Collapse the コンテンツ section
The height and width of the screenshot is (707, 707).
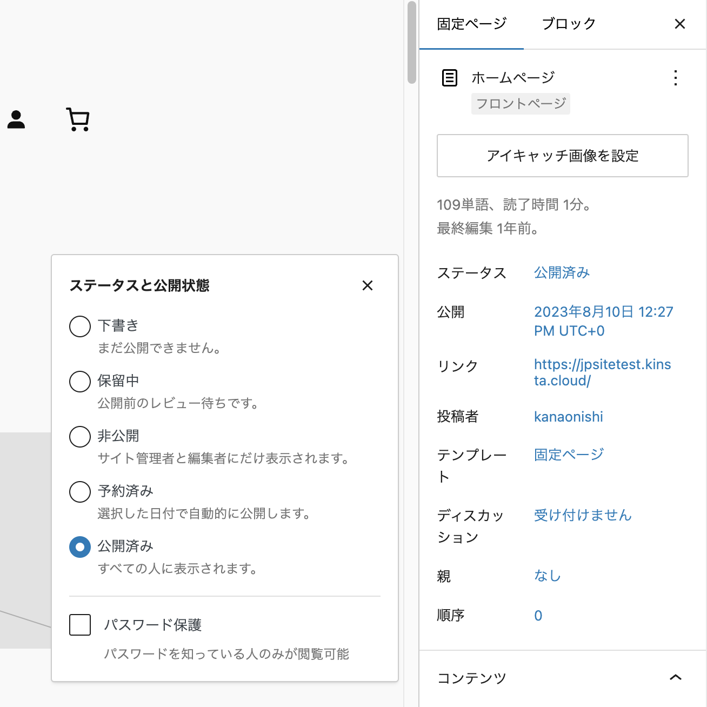coord(675,677)
